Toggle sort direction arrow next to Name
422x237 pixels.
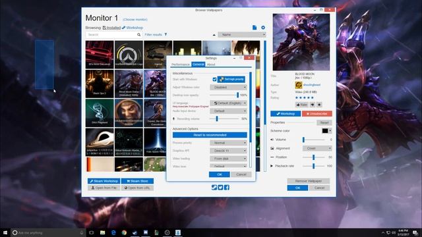coord(214,35)
